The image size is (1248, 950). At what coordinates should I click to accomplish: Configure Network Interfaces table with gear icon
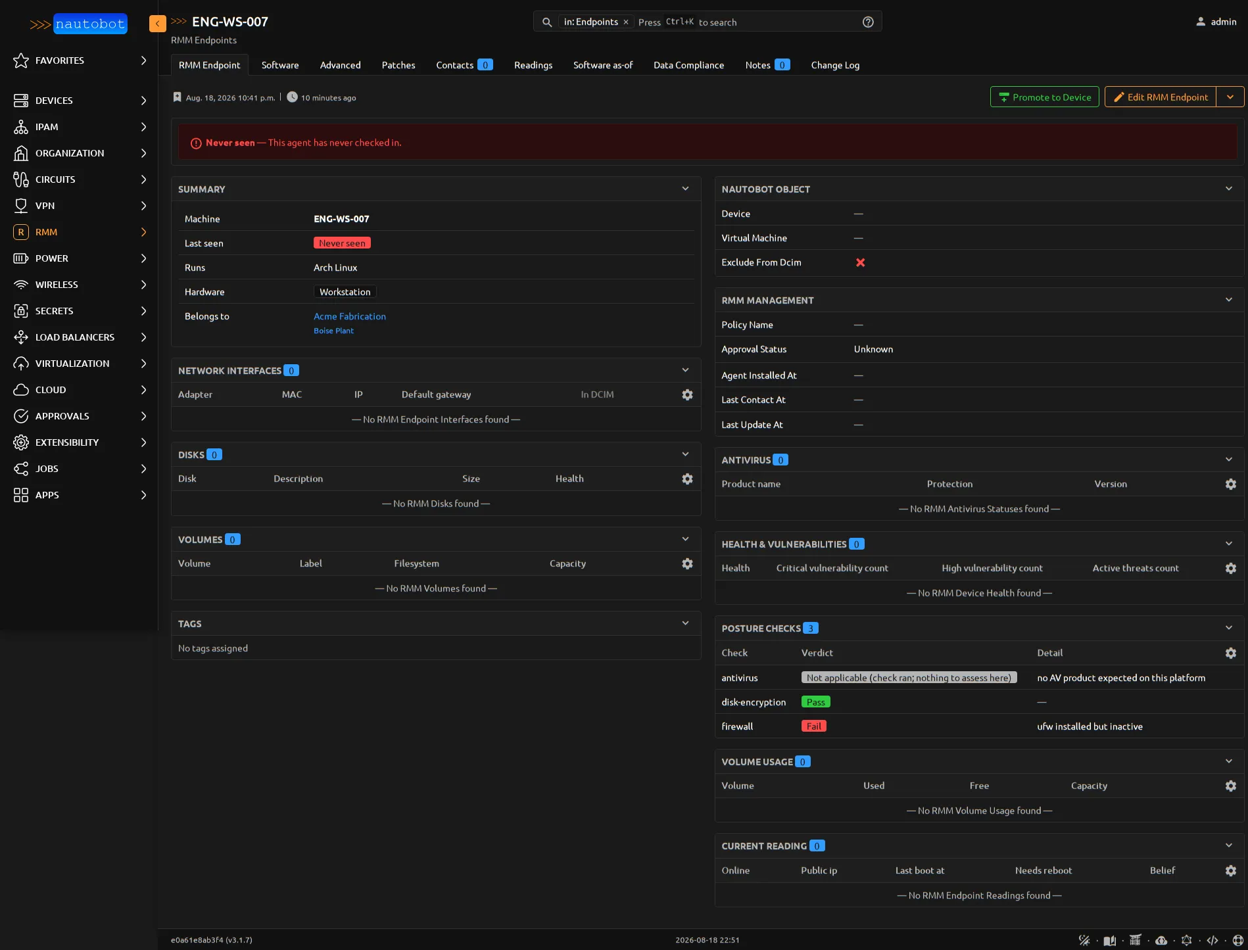point(687,394)
